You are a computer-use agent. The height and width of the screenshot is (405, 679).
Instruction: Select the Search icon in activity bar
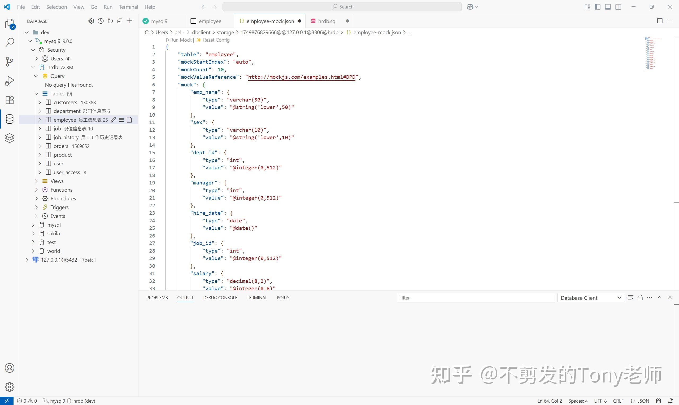tap(10, 42)
